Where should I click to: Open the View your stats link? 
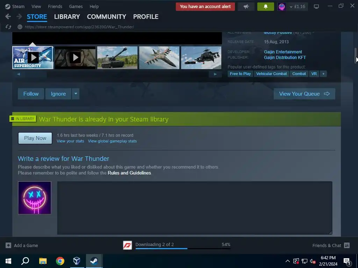click(70, 141)
